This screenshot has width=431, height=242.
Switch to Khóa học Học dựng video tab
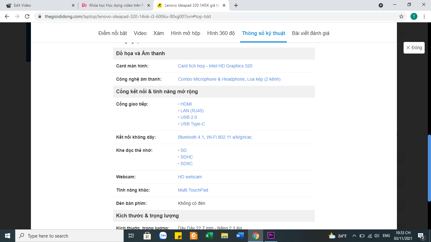[116, 5]
